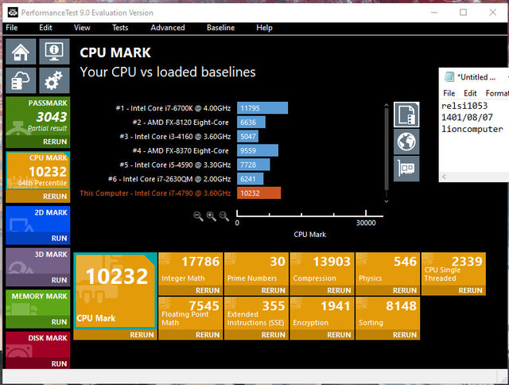Viewport: 509px width, 385px height.
Task: Open the gears settings icon
Action: 54,80
